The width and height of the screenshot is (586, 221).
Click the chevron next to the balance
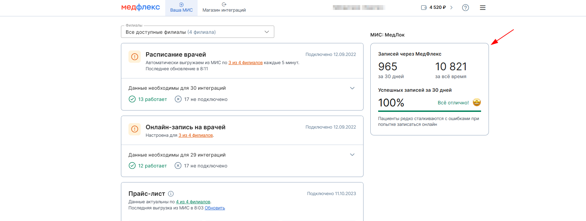tap(451, 8)
